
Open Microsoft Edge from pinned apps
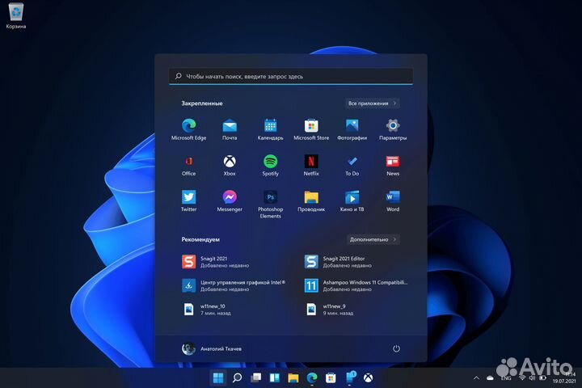[x=188, y=129]
